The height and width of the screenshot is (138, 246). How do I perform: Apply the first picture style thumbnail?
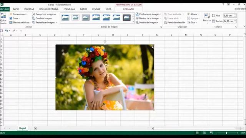(65, 18)
